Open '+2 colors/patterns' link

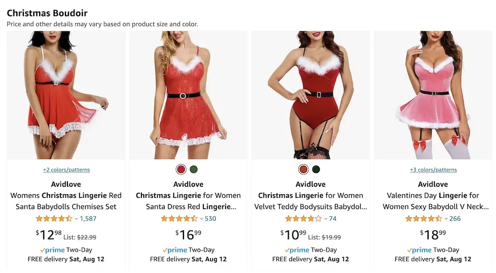pos(66,169)
